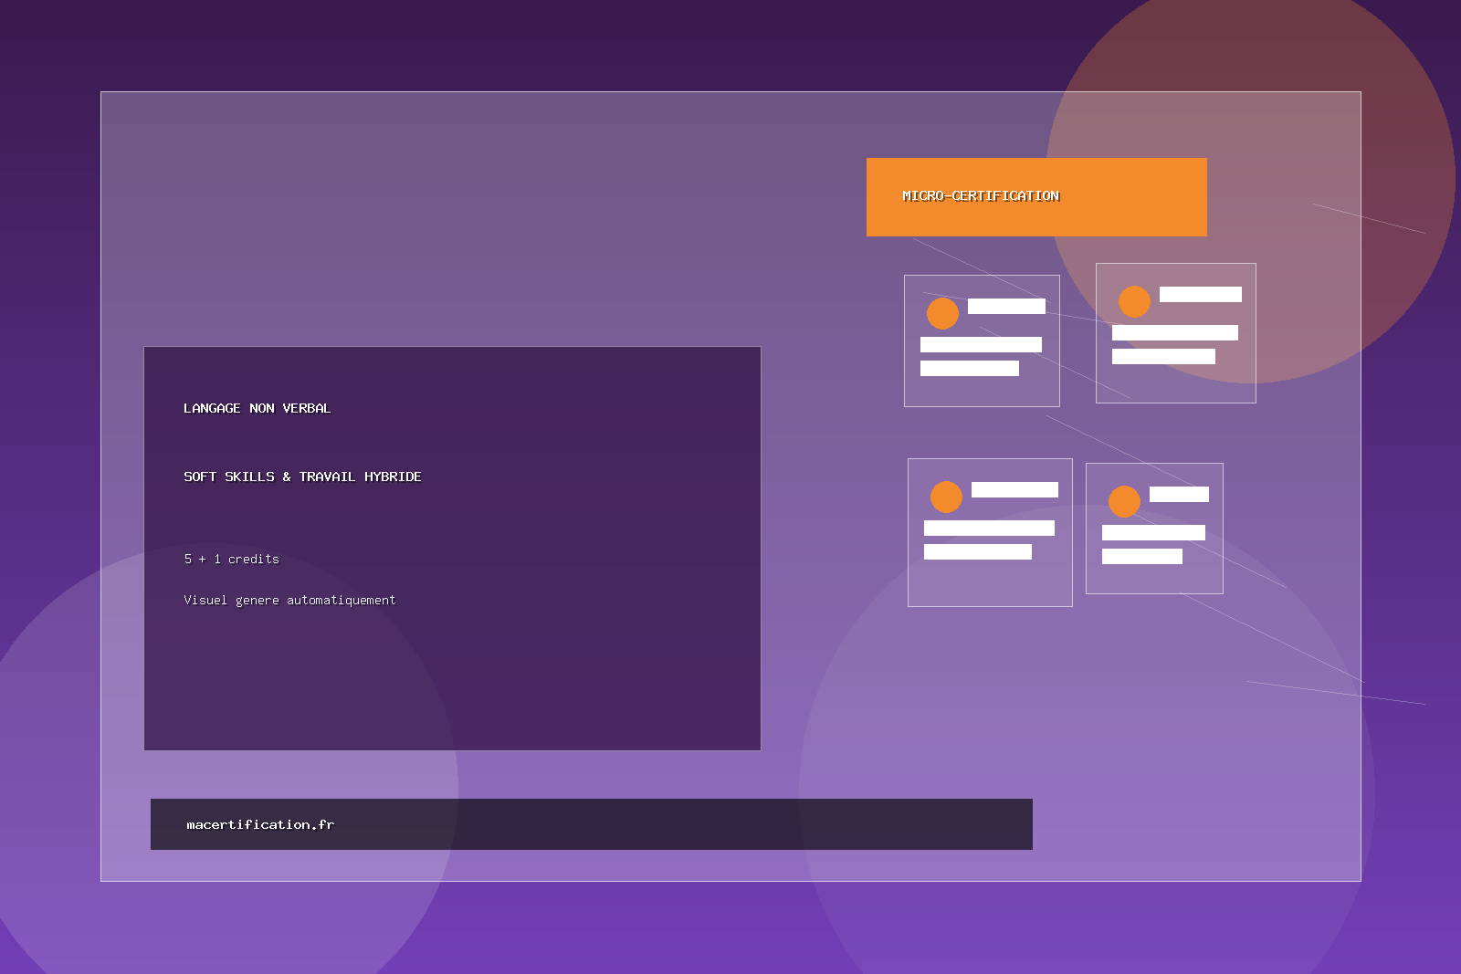This screenshot has height=974, width=1461.
Task: Click the orange circle in the top-right card
Action: click(x=1134, y=301)
